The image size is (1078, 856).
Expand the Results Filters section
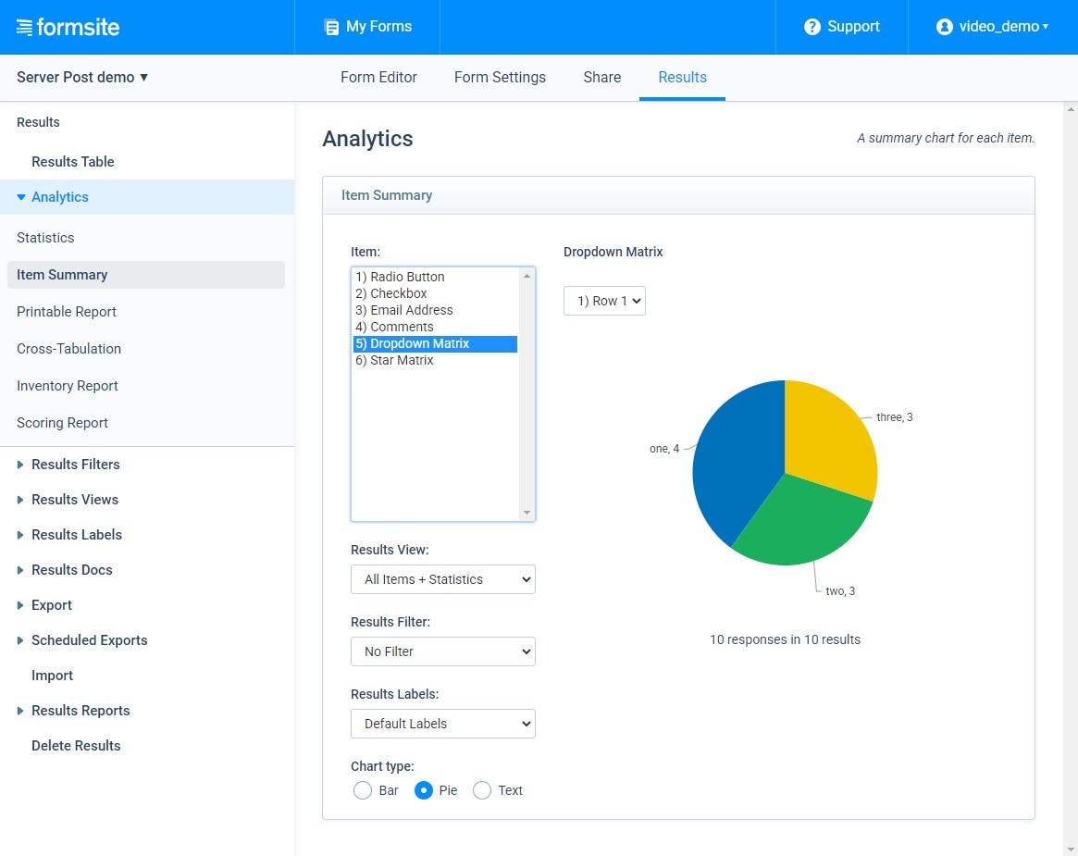(74, 464)
